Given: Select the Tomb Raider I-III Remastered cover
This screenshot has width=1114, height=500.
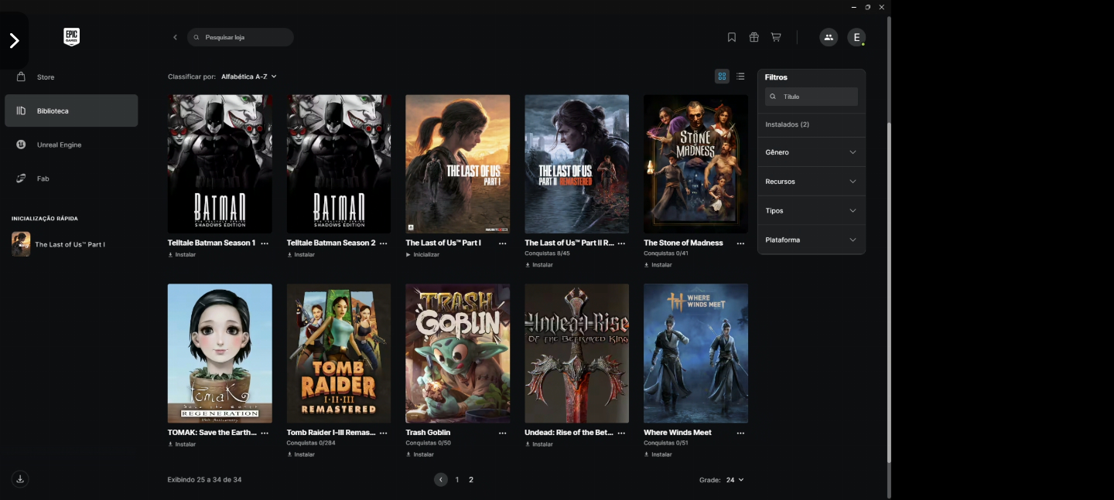Looking at the screenshot, I should [339, 353].
